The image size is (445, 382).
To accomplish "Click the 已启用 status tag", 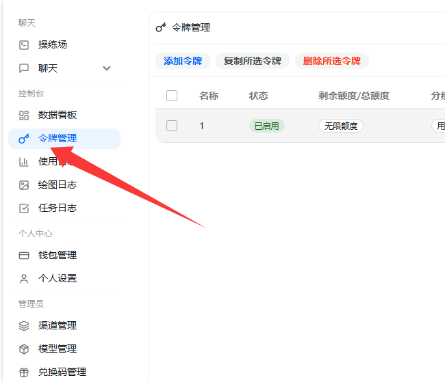I will pyautogui.click(x=267, y=126).
